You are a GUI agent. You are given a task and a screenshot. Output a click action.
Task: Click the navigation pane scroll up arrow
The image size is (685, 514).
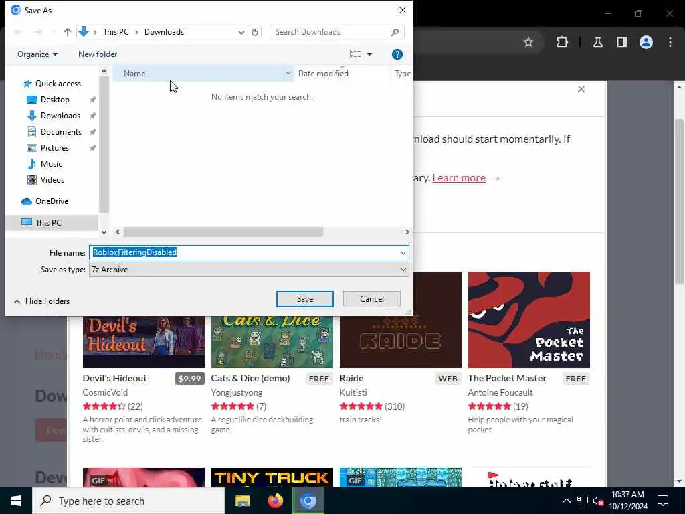104,71
